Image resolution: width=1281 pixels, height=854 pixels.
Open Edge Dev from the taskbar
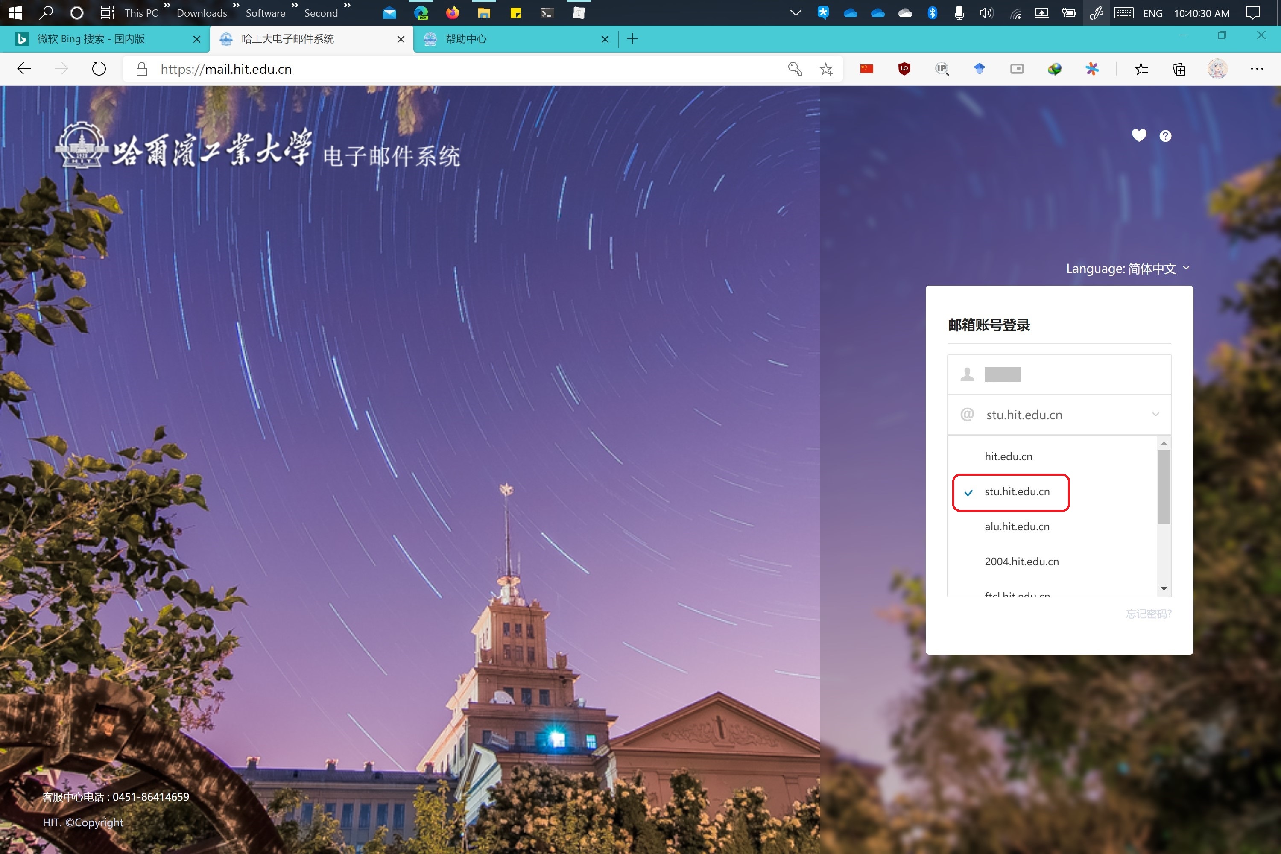(421, 12)
